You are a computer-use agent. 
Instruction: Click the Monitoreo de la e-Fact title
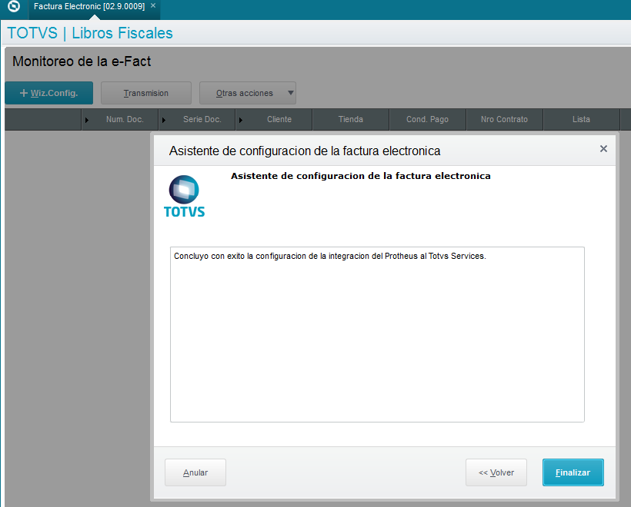(82, 61)
